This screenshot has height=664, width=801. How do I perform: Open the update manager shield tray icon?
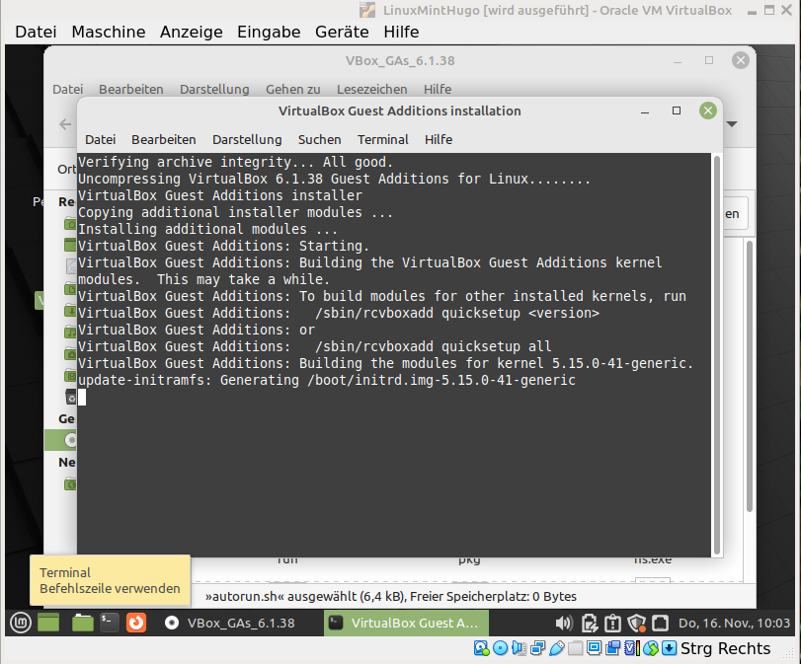(x=636, y=624)
